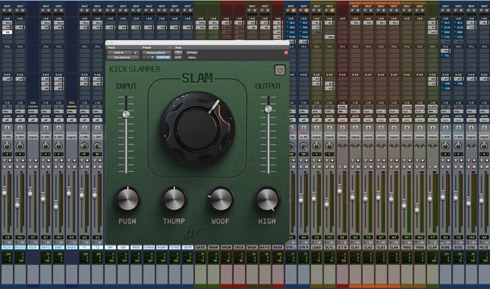Open the first kick track's automation mode selector
Image resolution: width=490 pixels, height=289 pixels.
7,120
